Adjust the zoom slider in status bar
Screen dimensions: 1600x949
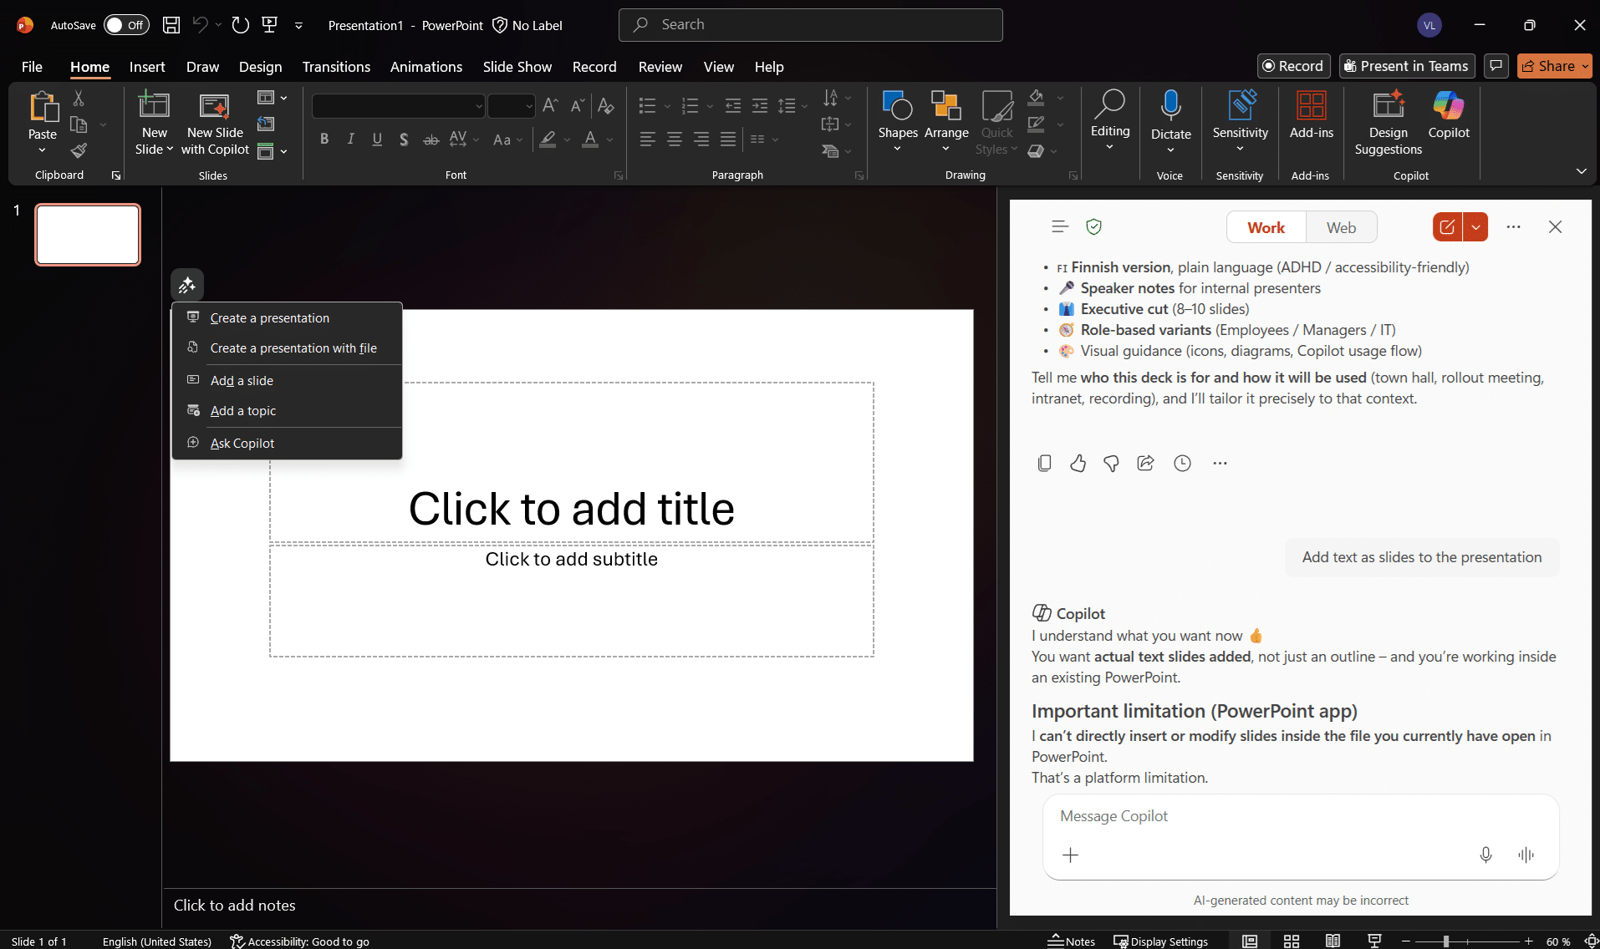point(1446,941)
